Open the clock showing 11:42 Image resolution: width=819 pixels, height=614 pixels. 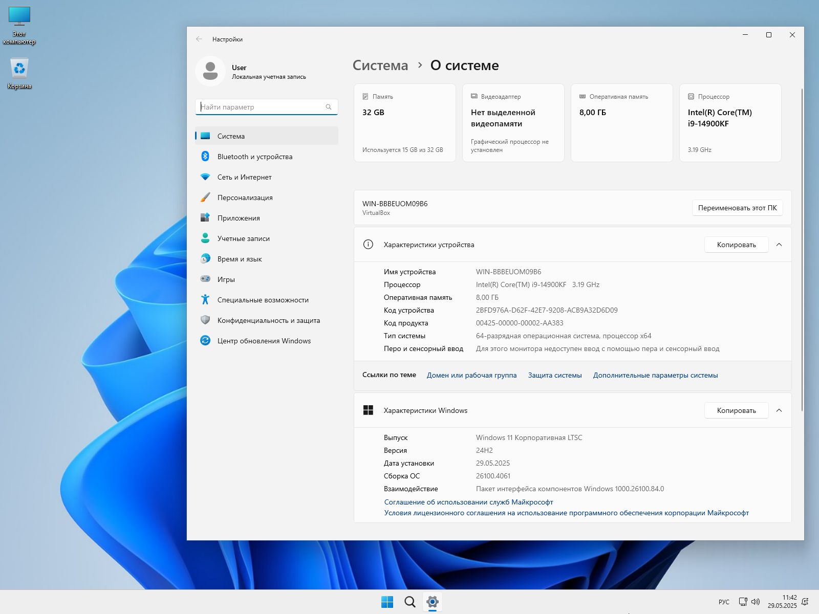[x=782, y=602]
